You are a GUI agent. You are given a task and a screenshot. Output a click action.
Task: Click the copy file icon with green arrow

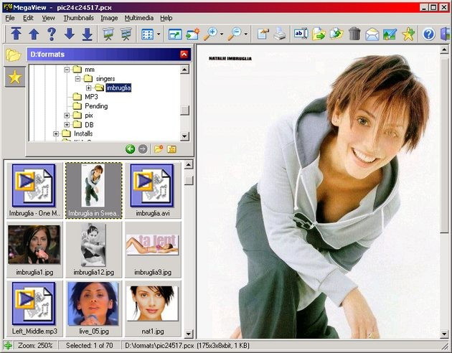point(319,34)
